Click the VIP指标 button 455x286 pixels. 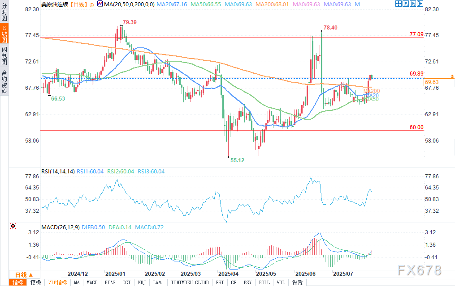pyautogui.click(x=57, y=282)
